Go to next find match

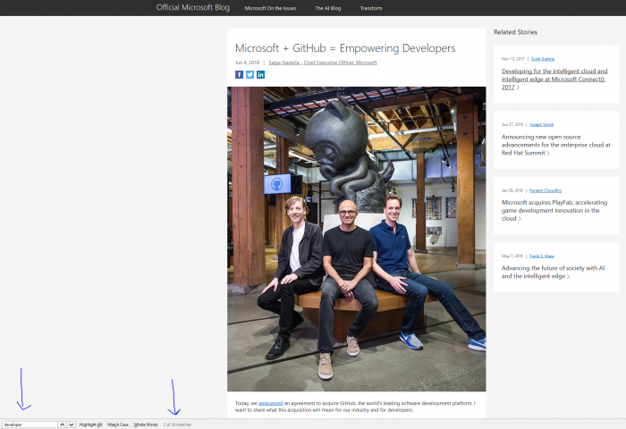coord(71,425)
